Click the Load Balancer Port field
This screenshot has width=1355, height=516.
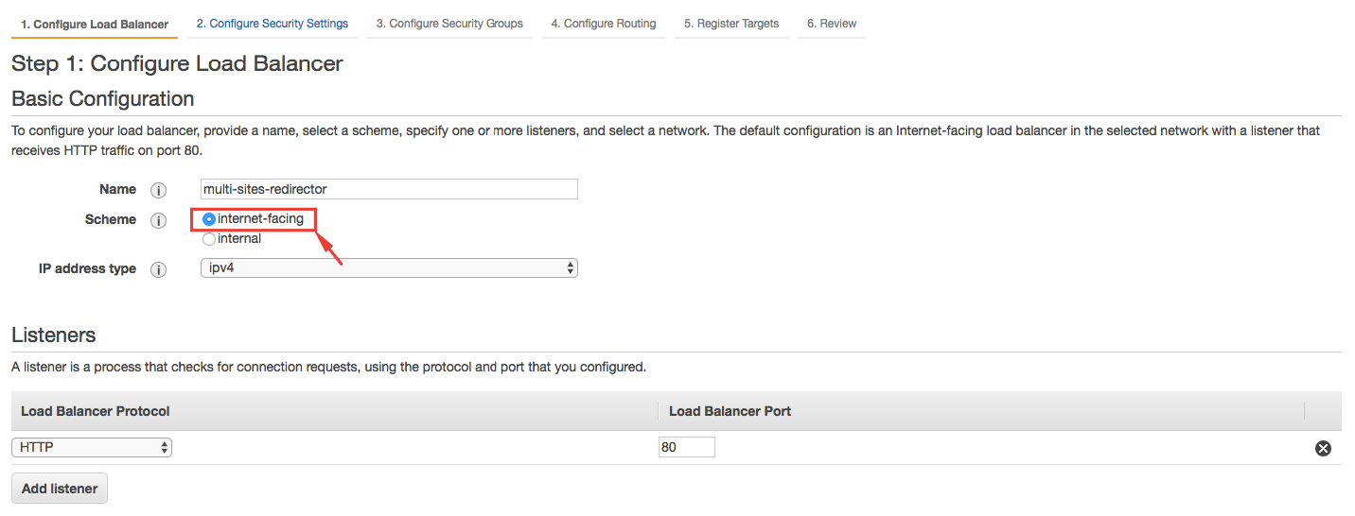(686, 447)
